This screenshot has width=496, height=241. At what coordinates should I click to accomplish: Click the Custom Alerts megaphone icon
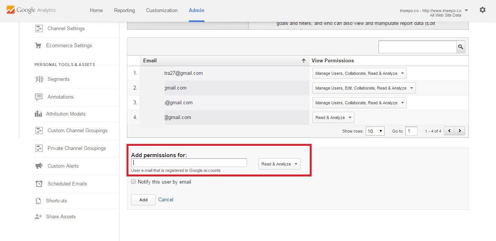click(x=39, y=166)
